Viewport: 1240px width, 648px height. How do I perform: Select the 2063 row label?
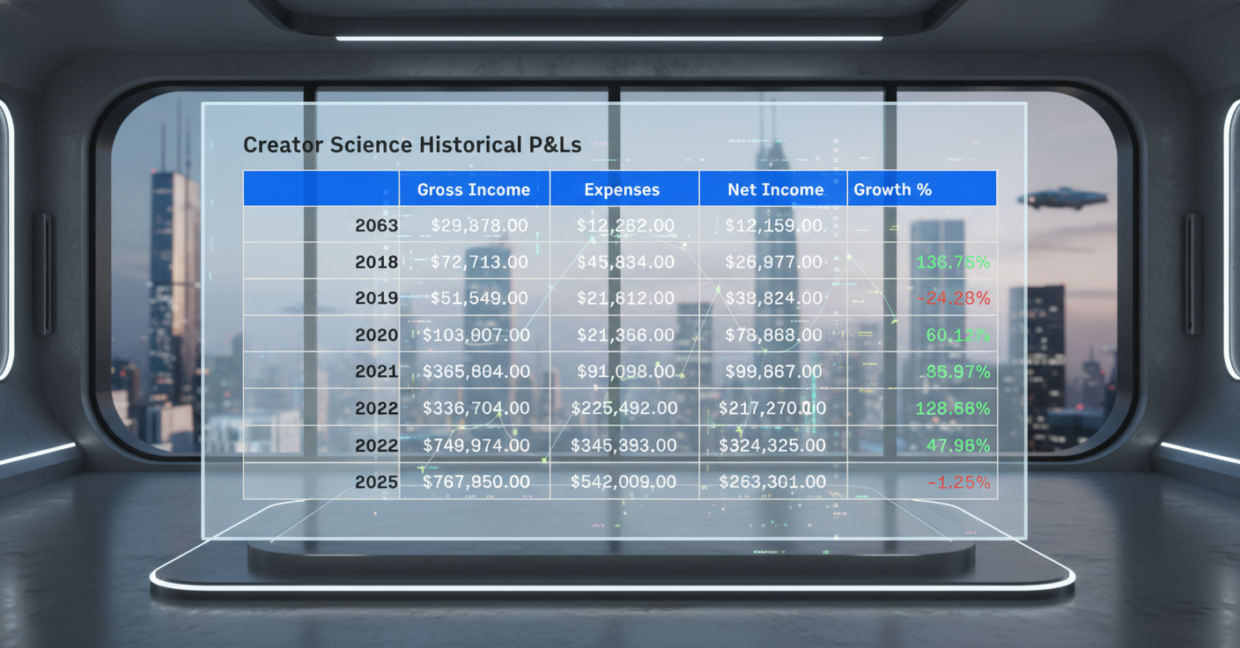376,225
